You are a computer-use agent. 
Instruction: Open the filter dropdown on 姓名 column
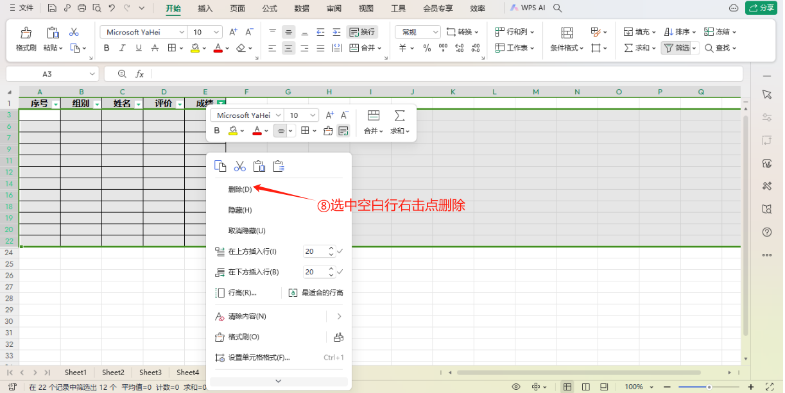138,104
